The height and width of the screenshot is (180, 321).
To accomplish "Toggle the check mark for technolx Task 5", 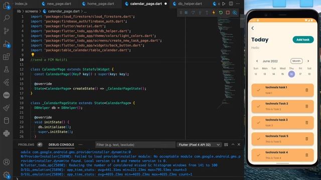I will tap(258, 139).
